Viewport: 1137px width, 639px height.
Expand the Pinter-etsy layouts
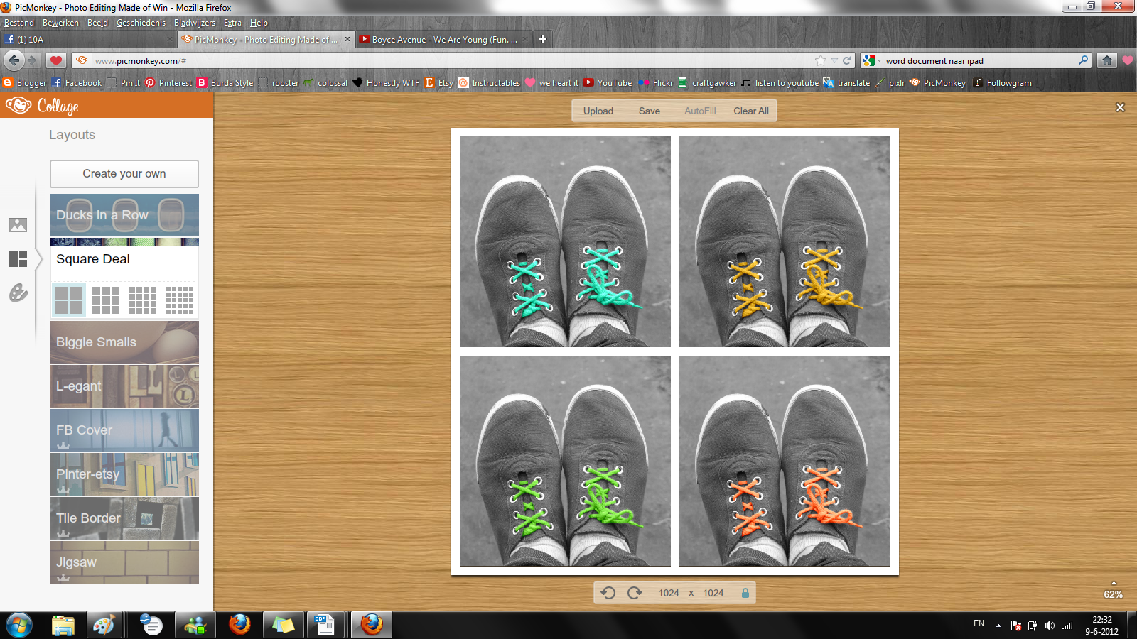pos(124,474)
